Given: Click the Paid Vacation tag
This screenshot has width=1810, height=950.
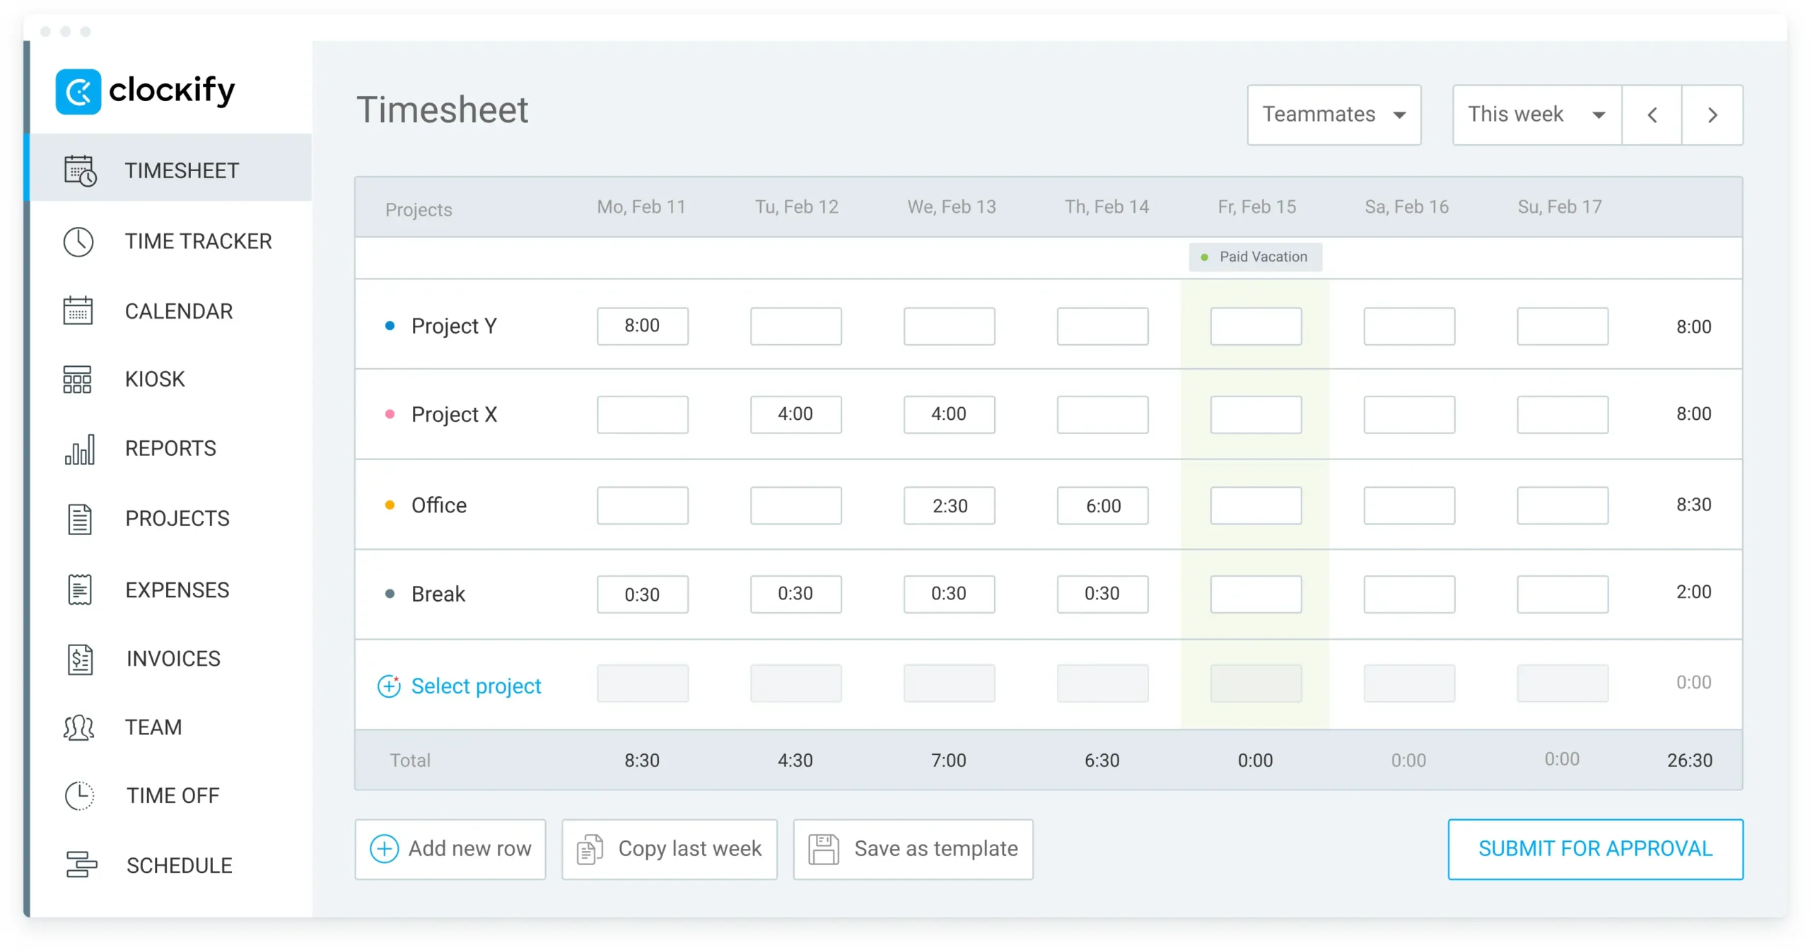Looking at the screenshot, I should (1255, 257).
